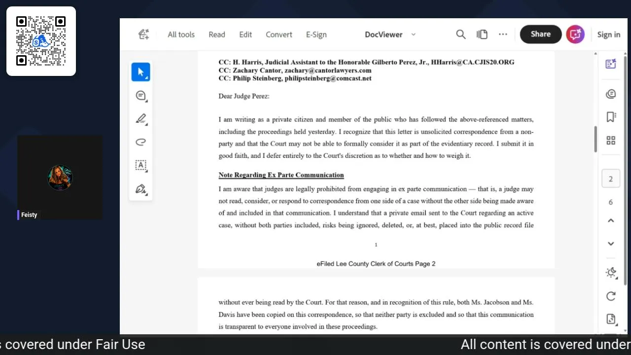Click the search magnifier icon
Viewport: 631px width, 355px height.
click(x=461, y=35)
